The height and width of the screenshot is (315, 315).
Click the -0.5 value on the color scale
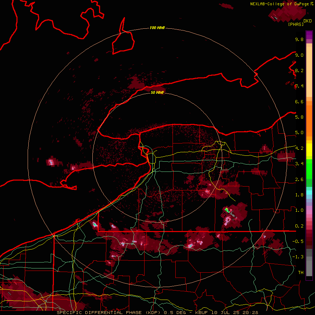tap(298, 241)
